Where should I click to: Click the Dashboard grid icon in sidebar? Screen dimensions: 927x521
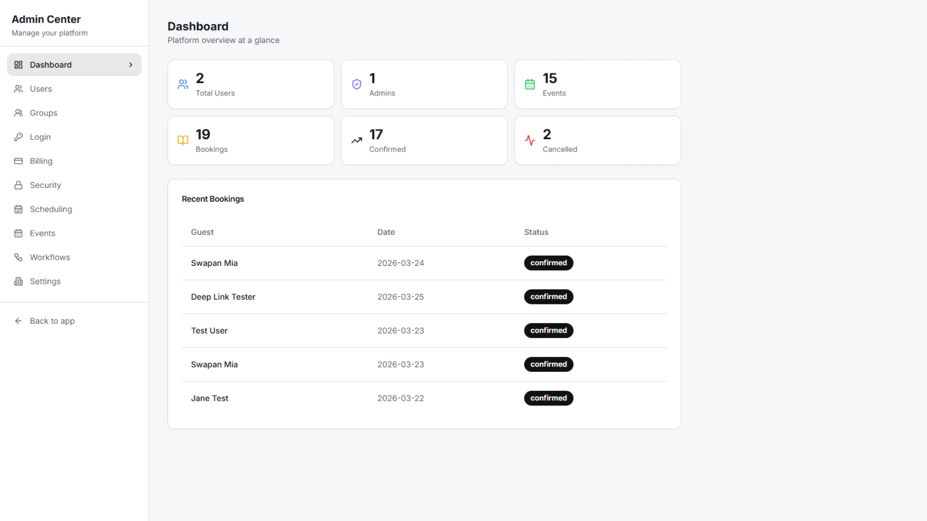pyautogui.click(x=18, y=65)
